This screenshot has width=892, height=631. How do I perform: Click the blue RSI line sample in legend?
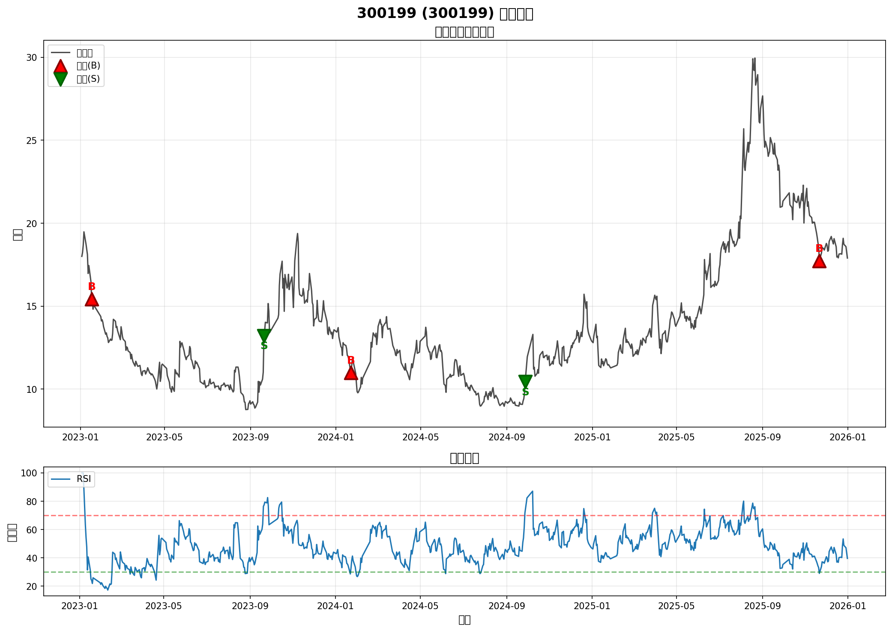tap(60, 479)
